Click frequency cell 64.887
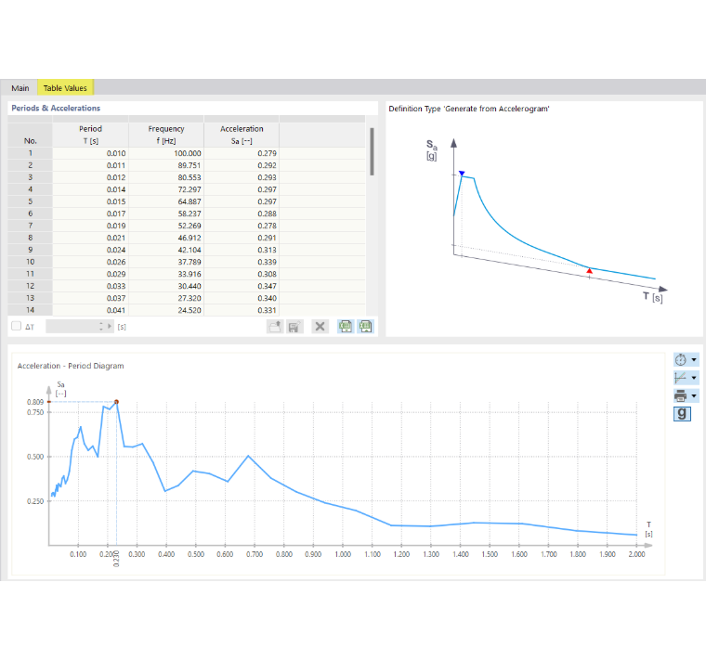The image size is (706, 660). [166, 201]
